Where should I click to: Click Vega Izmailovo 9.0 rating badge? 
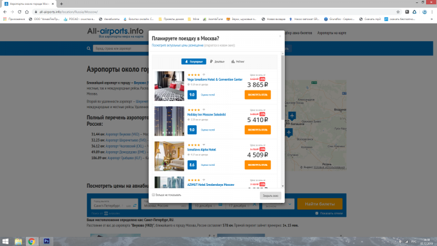coord(192,95)
